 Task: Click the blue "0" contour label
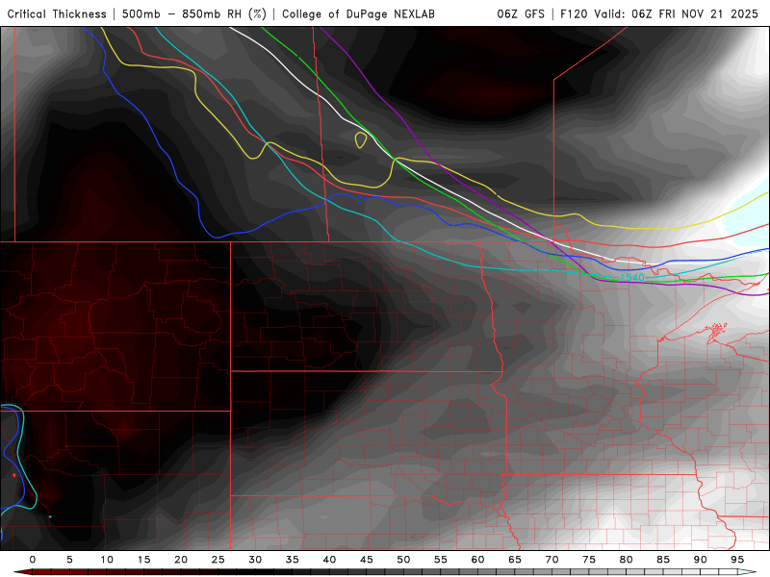tap(359, 200)
